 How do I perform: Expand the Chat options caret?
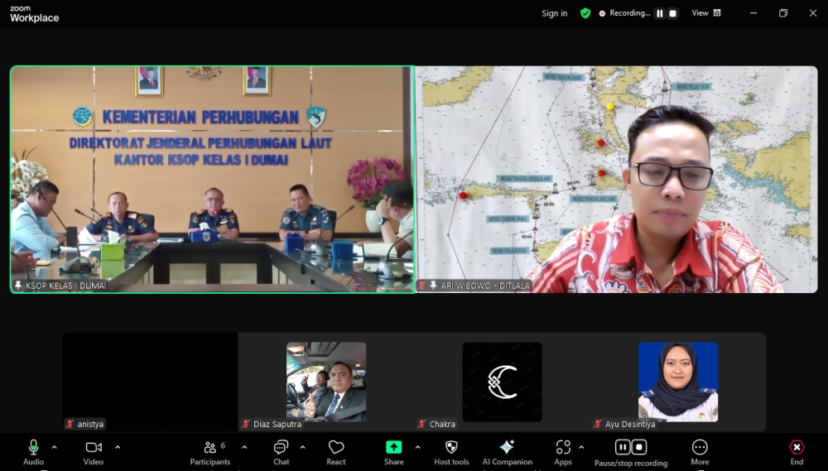click(302, 447)
